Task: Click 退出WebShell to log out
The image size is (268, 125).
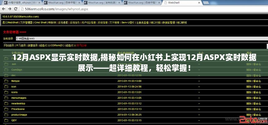Action: click(x=10, y=22)
